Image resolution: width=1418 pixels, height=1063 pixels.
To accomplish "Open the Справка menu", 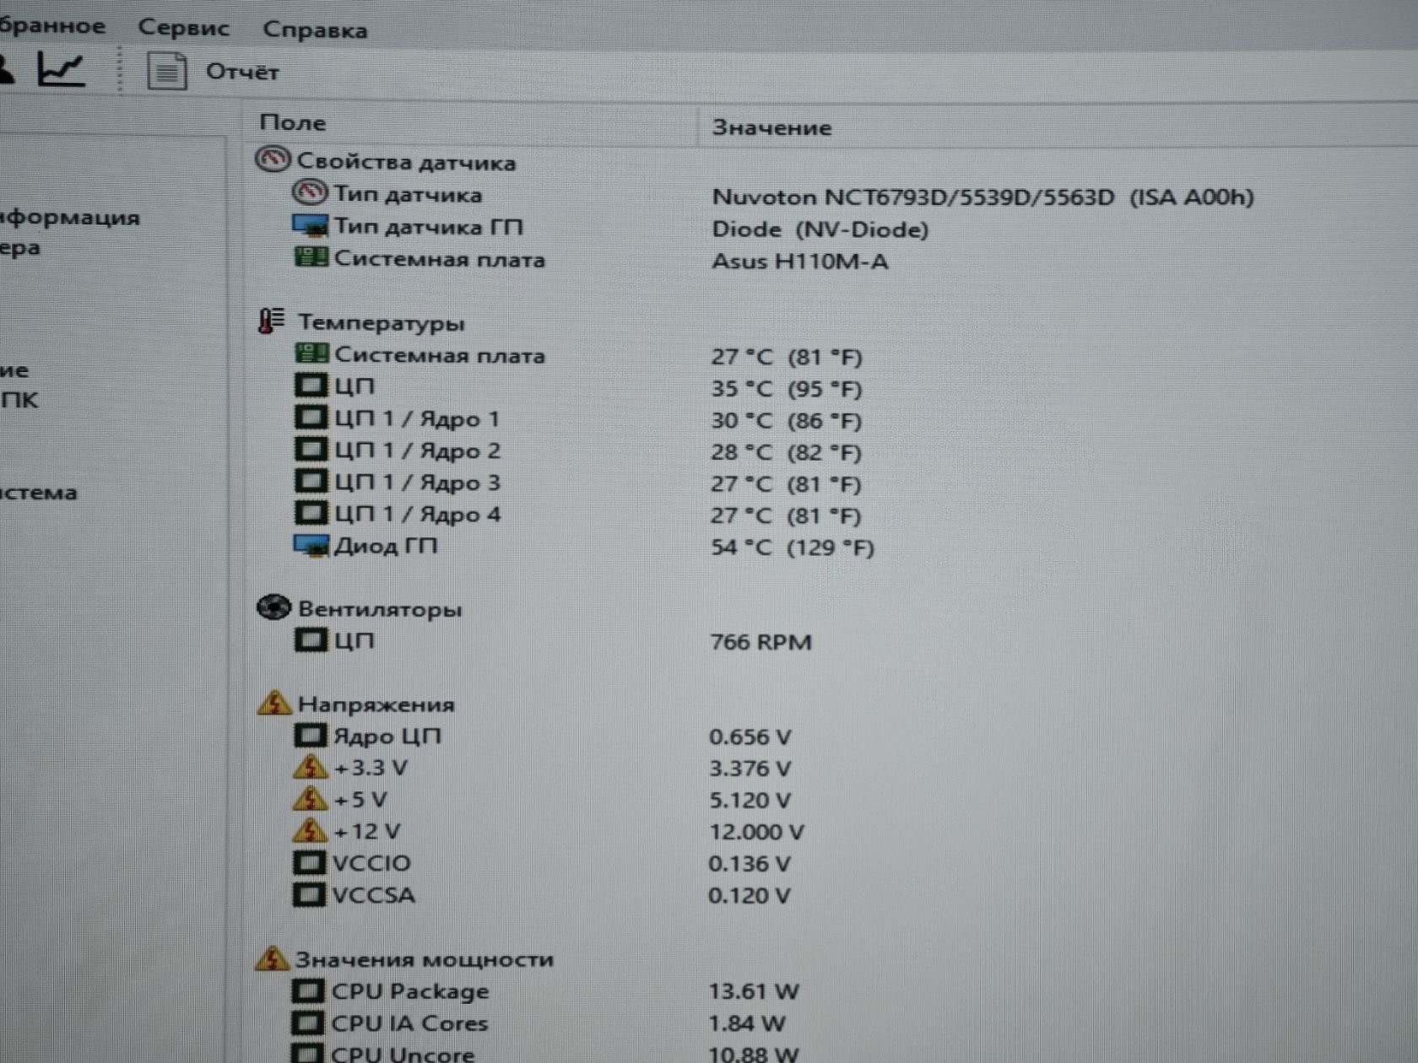I will [x=315, y=30].
